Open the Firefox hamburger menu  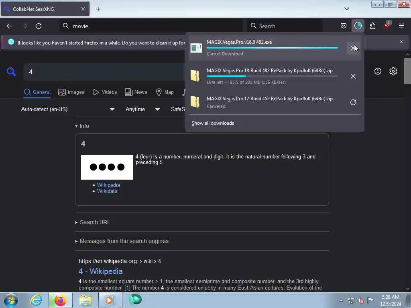pos(401,26)
